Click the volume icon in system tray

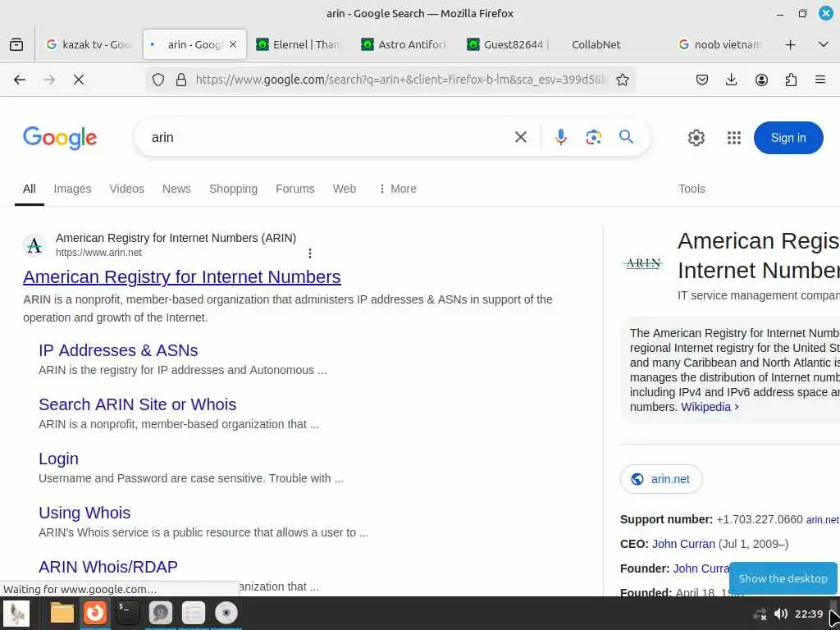click(x=781, y=614)
